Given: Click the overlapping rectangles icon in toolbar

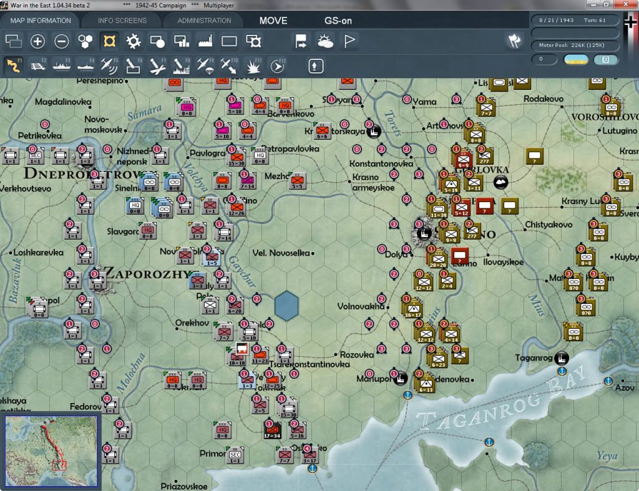Looking at the screenshot, I should tap(14, 41).
